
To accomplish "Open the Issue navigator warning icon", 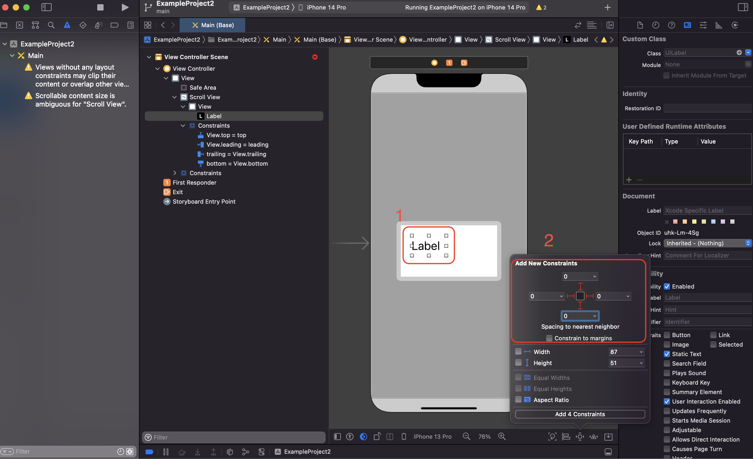I will 67,25.
